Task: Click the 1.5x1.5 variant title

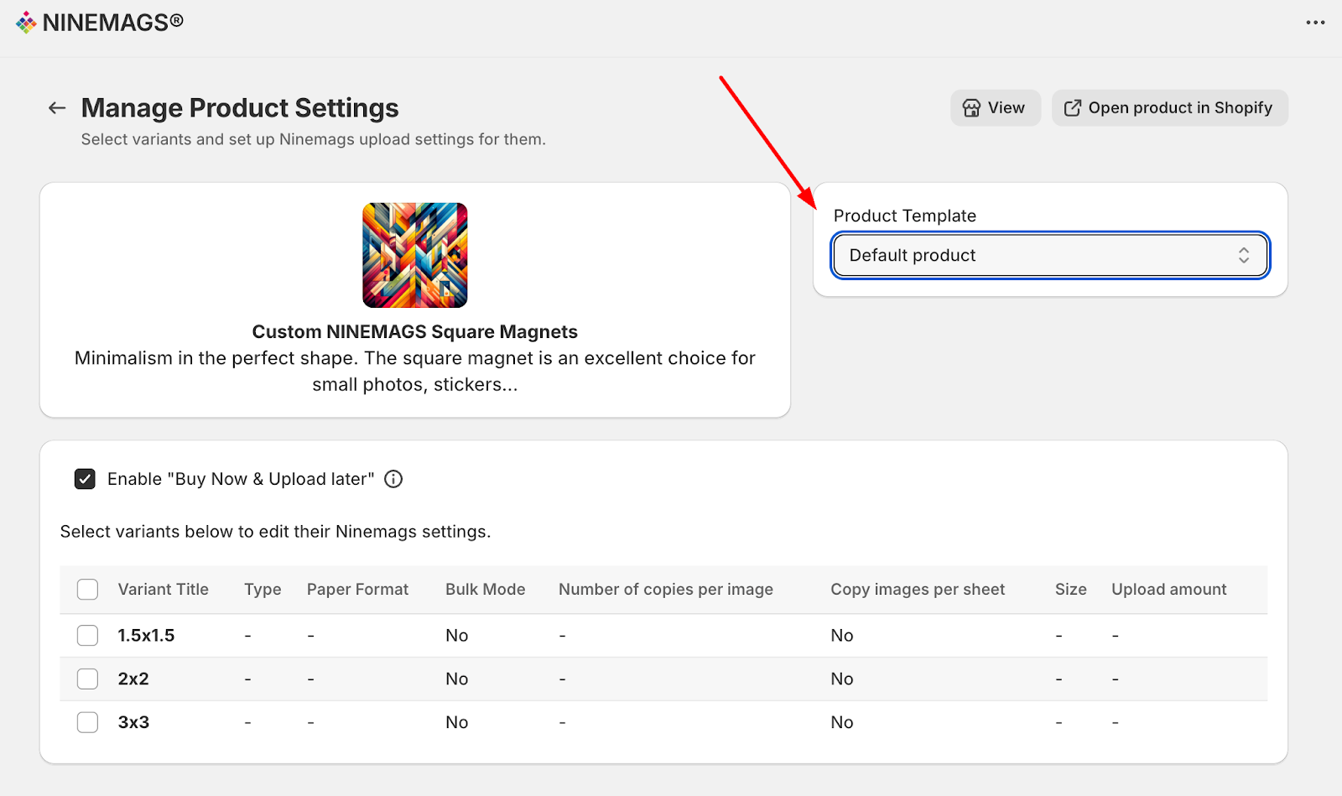Action: pos(146,636)
